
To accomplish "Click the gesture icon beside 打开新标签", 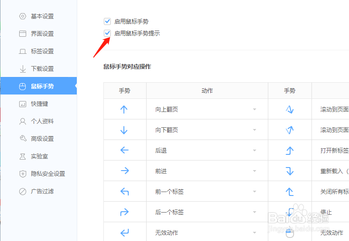I will 290,150.
